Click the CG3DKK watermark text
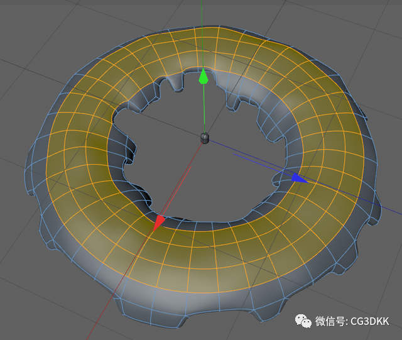The image size is (402, 340). click(x=369, y=321)
